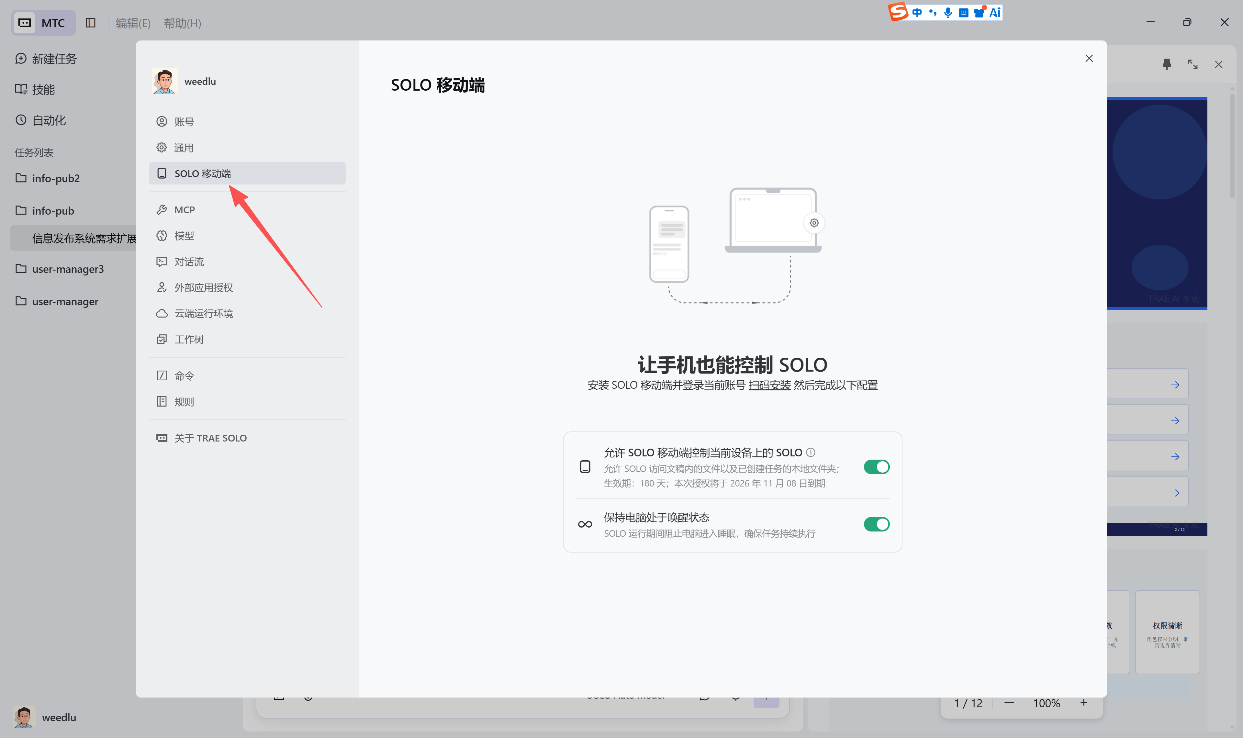Click the Sogou microphone icon

948,12
